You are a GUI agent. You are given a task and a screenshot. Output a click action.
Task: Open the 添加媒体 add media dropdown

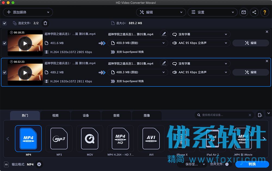[x=28, y=12]
